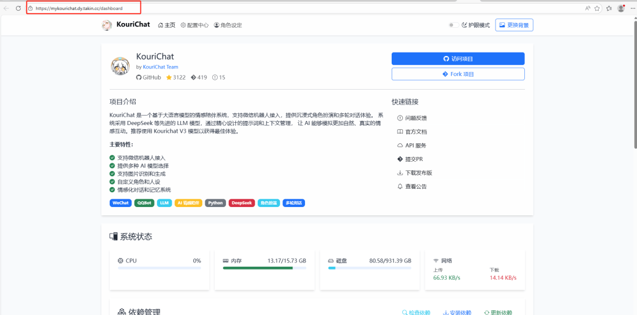Click the 自定义角色和人设 feature line
This screenshot has height=315, width=637.
point(137,182)
